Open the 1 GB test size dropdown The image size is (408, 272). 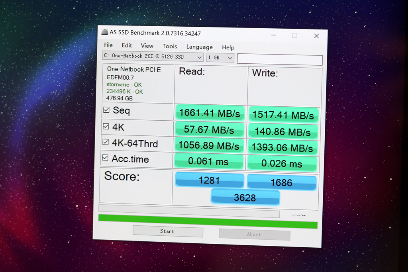[220, 58]
